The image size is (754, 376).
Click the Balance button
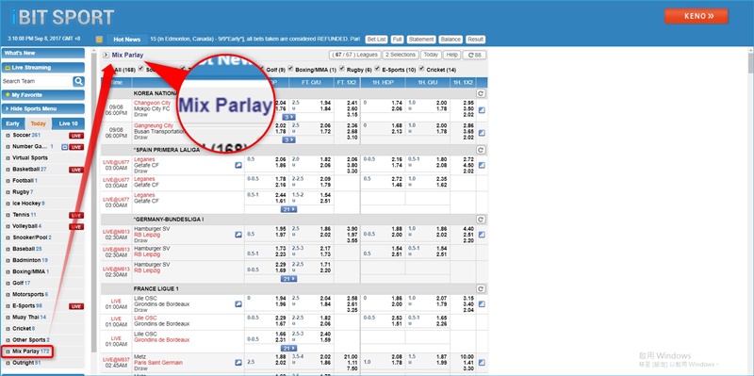click(451, 40)
